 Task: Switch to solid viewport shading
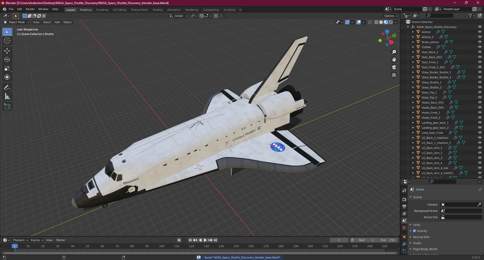click(381, 22)
